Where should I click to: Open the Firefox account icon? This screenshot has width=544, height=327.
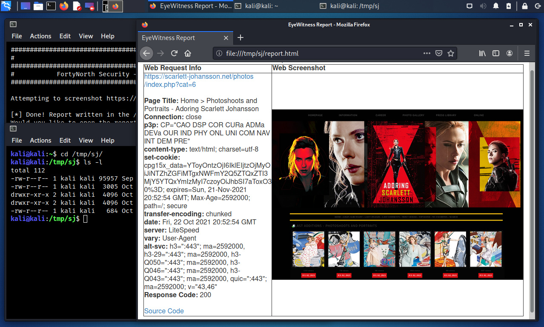point(510,53)
